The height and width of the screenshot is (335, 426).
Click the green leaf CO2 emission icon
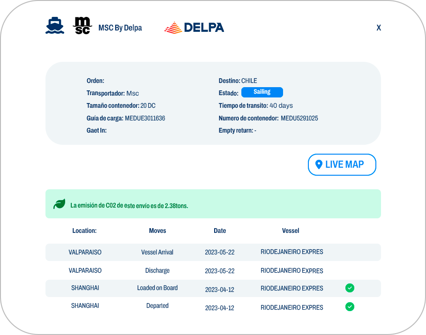(59, 203)
